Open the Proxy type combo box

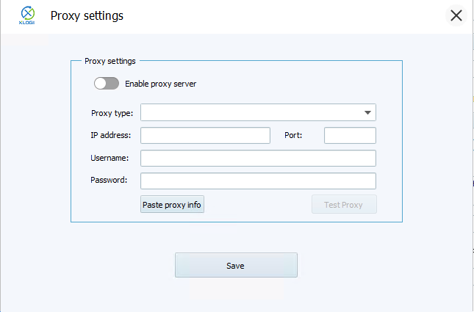(250, 112)
